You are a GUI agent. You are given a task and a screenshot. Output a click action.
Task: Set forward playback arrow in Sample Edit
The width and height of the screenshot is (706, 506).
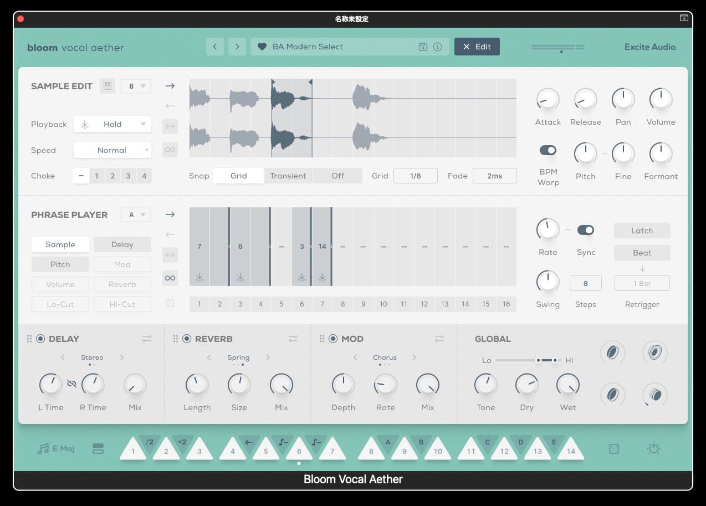(x=170, y=86)
